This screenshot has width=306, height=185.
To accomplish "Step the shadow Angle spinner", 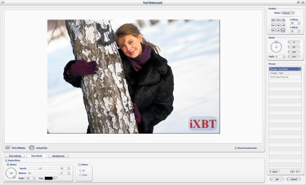I will pyautogui.click(x=34, y=178).
